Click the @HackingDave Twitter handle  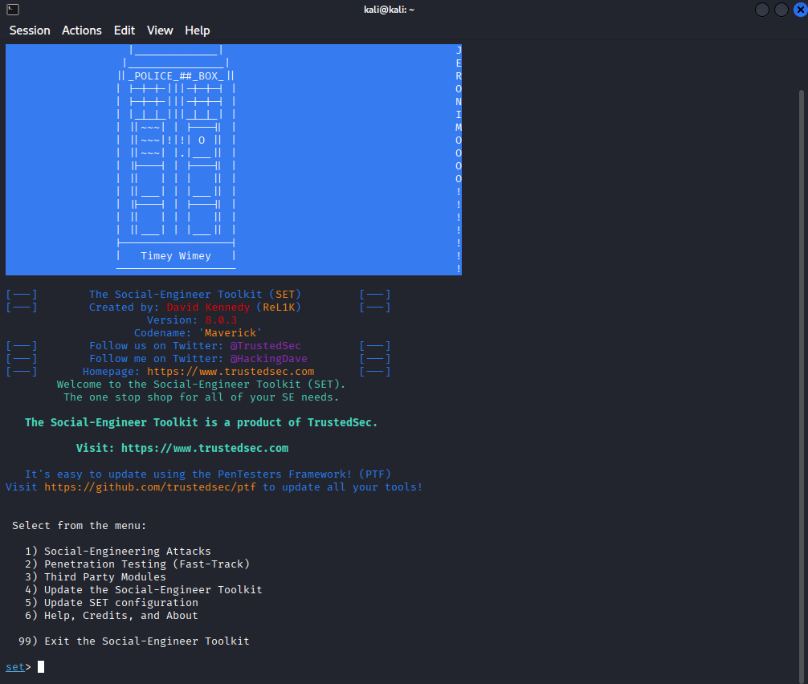(268, 359)
